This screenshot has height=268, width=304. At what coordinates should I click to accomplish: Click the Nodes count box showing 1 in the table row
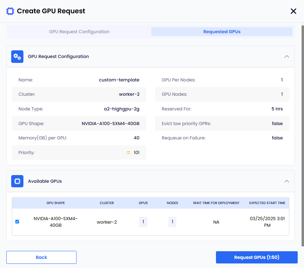(172, 222)
